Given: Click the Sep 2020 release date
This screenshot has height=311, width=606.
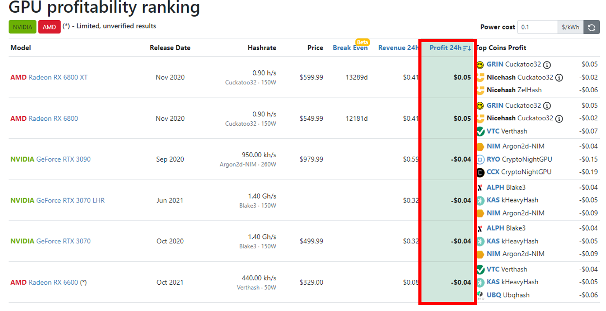Looking at the screenshot, I should 170,159.
